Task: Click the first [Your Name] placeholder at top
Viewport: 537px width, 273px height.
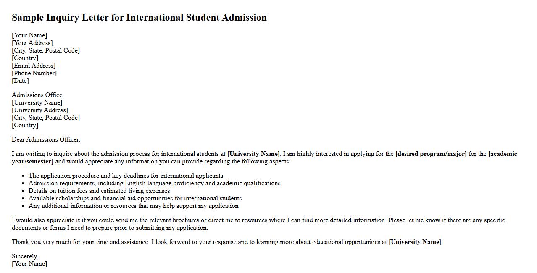Action: (x=29, y=35)
